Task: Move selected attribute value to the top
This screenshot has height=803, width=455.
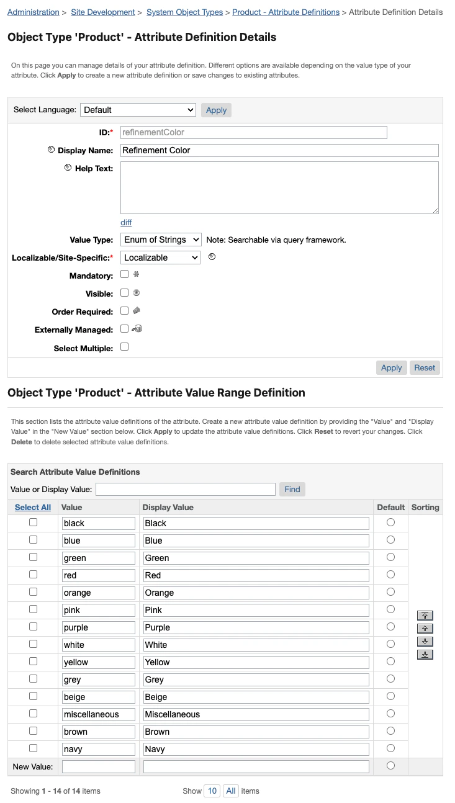Action: point(425,615)
